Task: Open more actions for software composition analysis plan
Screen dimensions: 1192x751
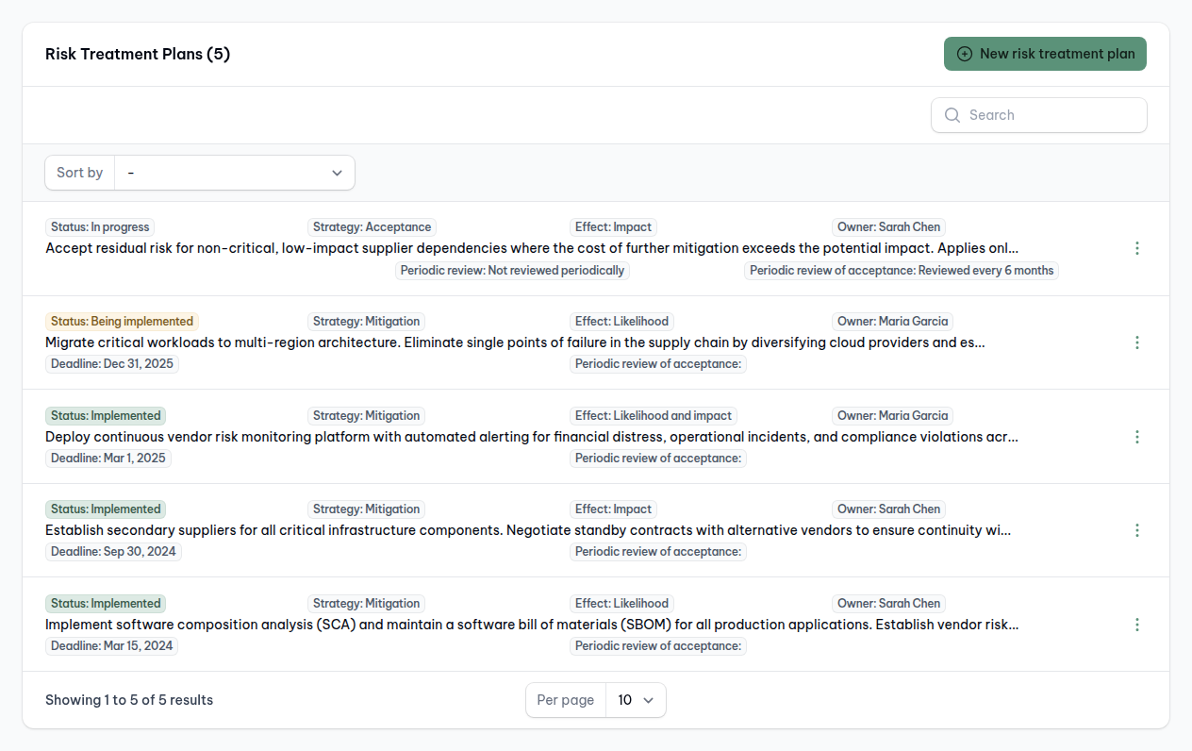Action: point(1136,625)
